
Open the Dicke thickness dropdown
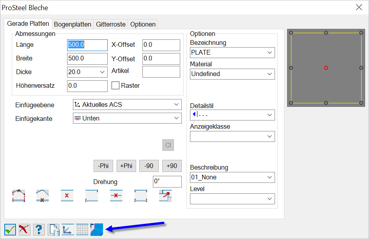click(x=87, y=72)
